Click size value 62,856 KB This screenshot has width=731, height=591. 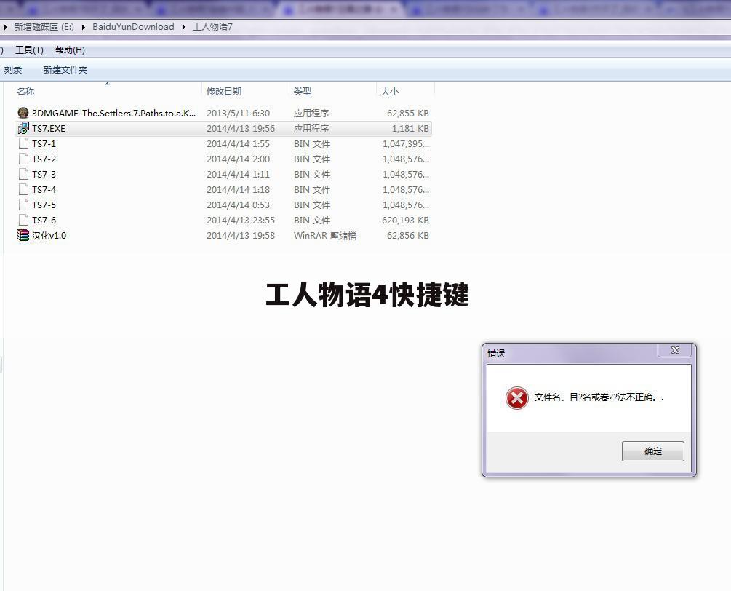408,235
